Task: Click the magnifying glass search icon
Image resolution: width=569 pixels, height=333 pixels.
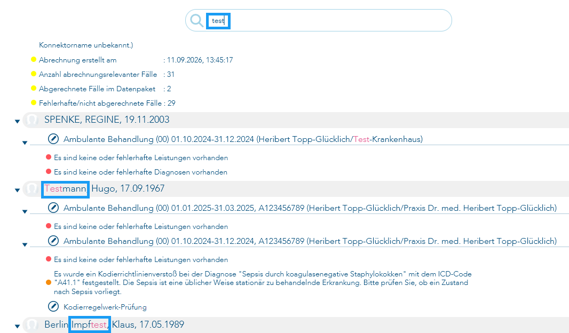Action: coord(196,21)
